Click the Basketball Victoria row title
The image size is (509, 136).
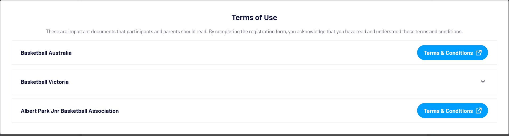(x=45, y=82)
